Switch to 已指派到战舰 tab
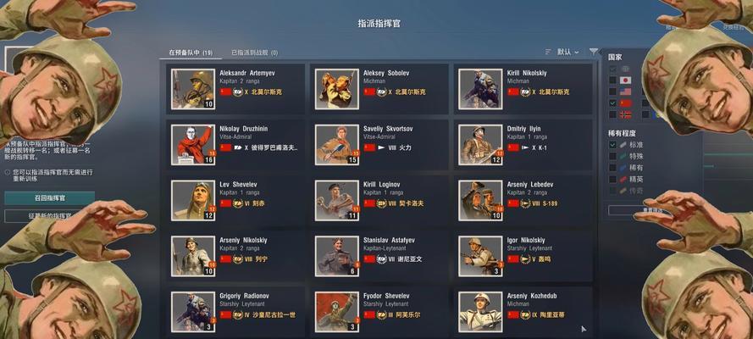 [x=254, y=53]
